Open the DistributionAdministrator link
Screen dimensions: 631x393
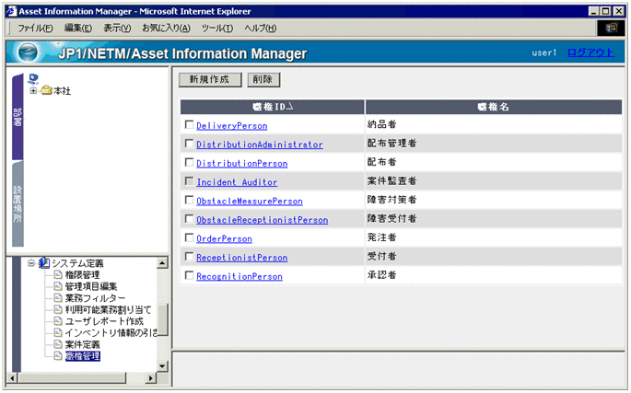coord(260,144)
